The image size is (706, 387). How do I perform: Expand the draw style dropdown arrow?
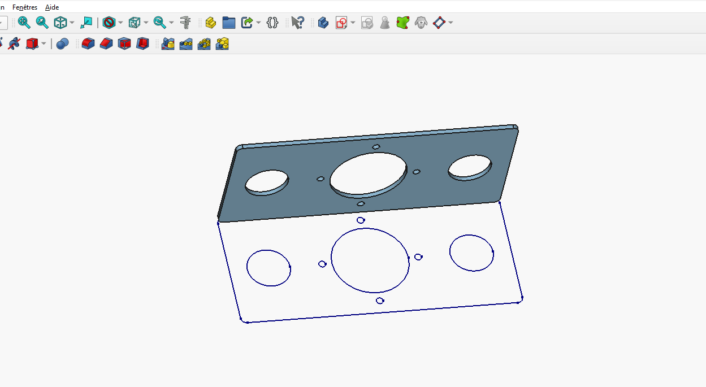[x=120, y=23]
